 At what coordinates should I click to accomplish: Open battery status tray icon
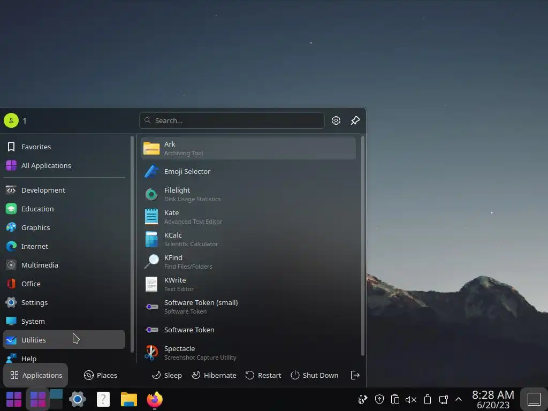tap(428, 399)
